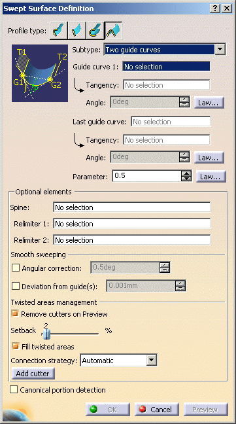Click the Setback percentage slider handle

point(46,334)
